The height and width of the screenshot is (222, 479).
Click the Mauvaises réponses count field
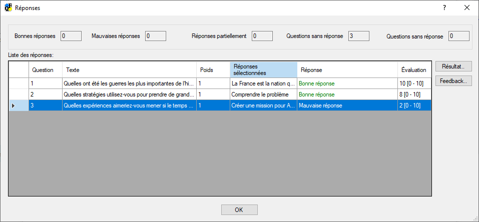(155, 36)
